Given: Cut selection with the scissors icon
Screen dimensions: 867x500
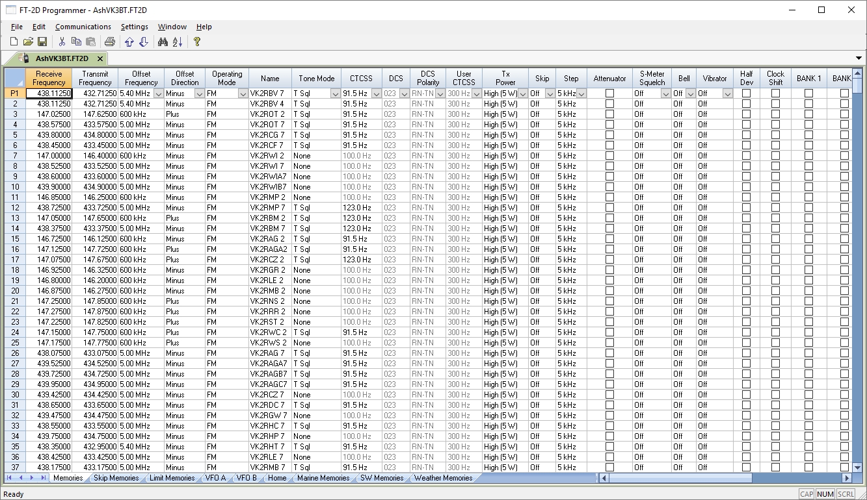Looking at the screenshot, I should coord(62,42).
